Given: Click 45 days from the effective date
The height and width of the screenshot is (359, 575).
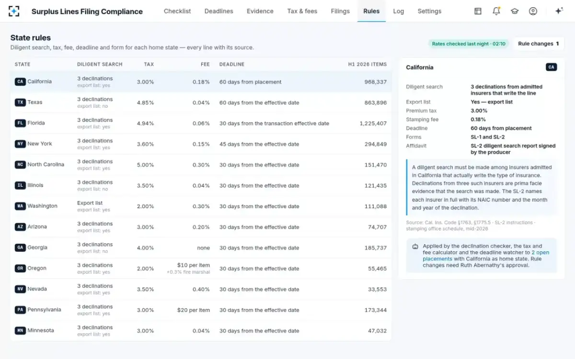Looking at the screenshot, I should tap(259, 144).
